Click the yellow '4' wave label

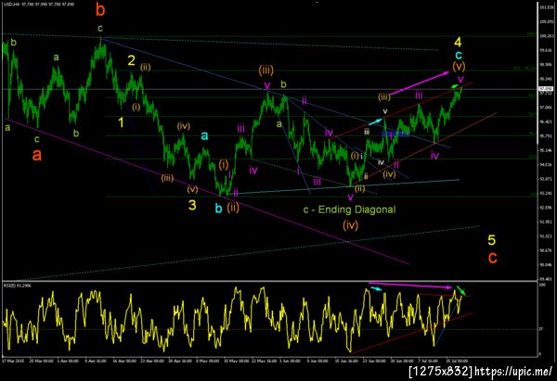tap(458, 43)
